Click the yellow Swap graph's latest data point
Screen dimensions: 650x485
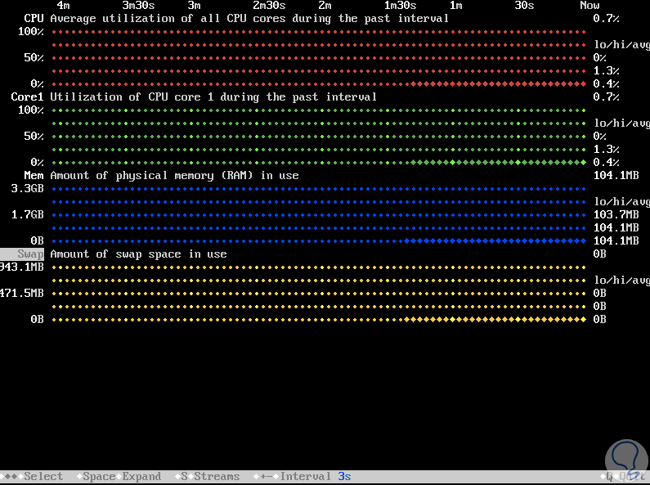pos(584,320)
